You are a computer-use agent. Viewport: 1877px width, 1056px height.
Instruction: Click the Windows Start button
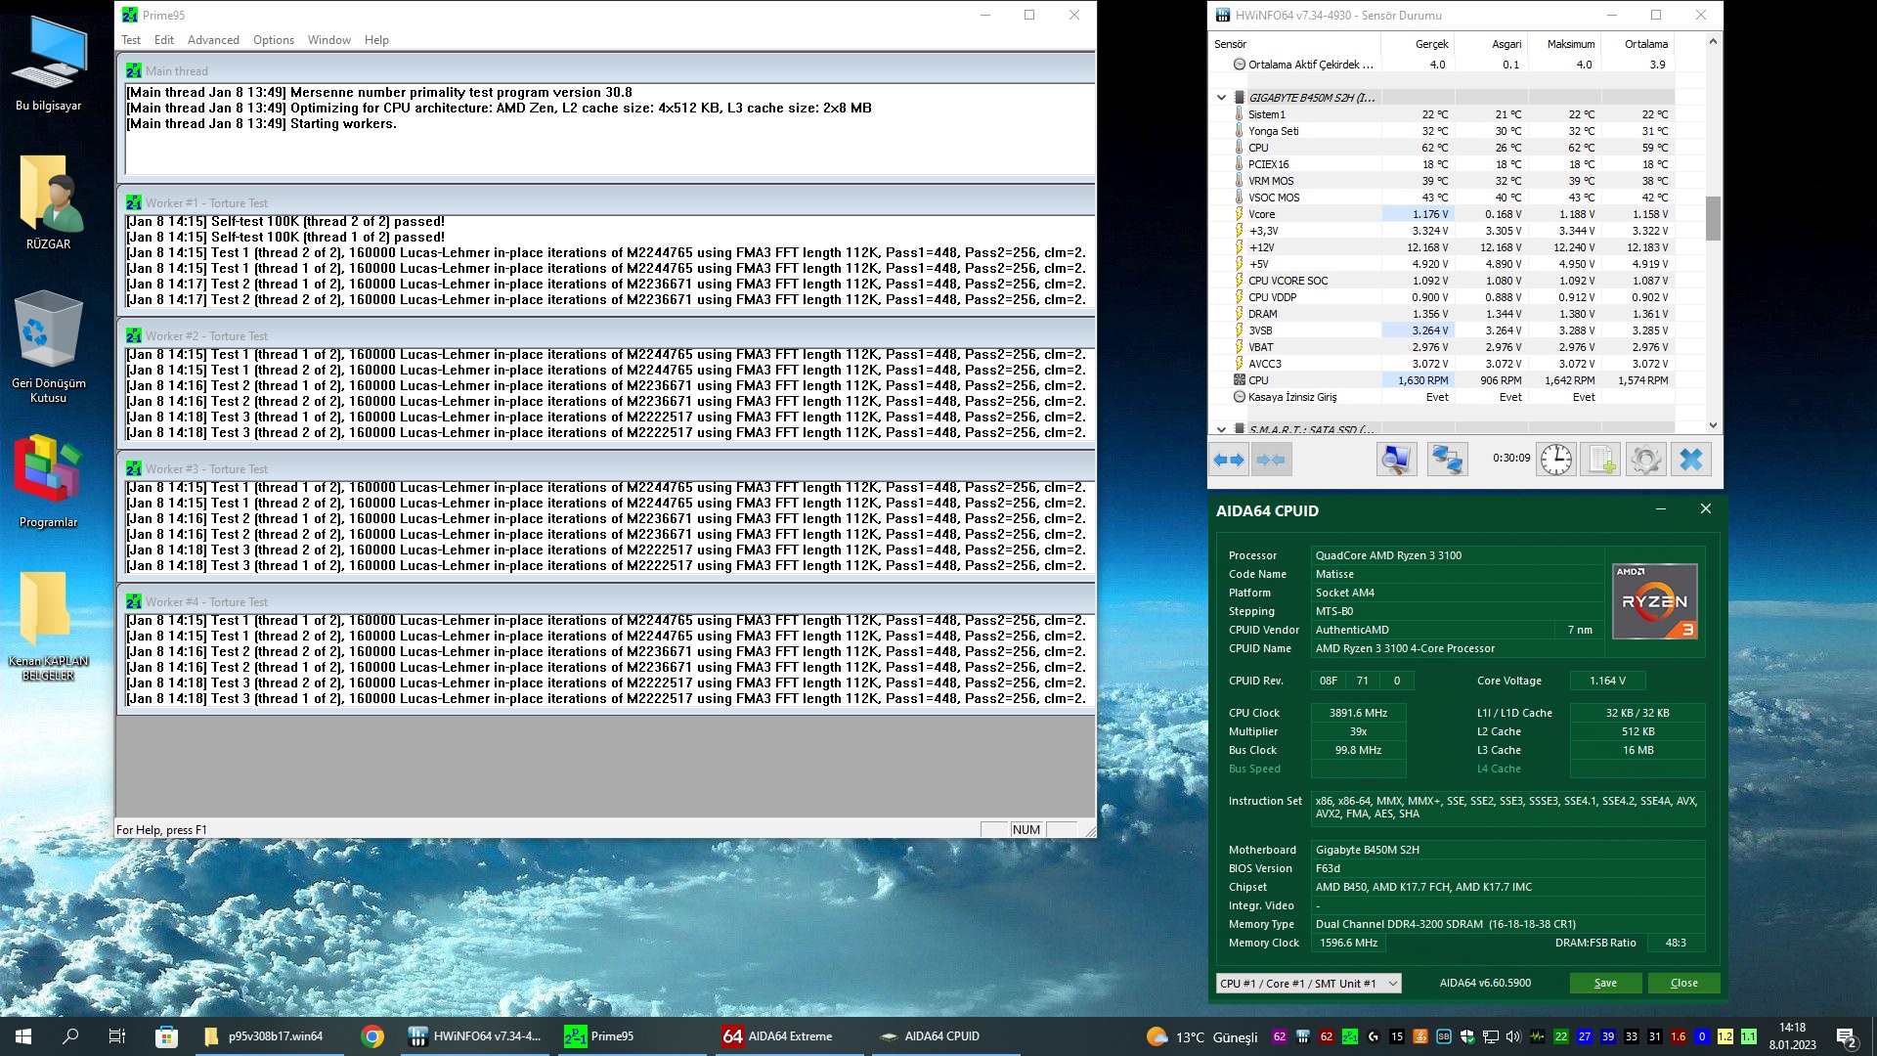23,1036
